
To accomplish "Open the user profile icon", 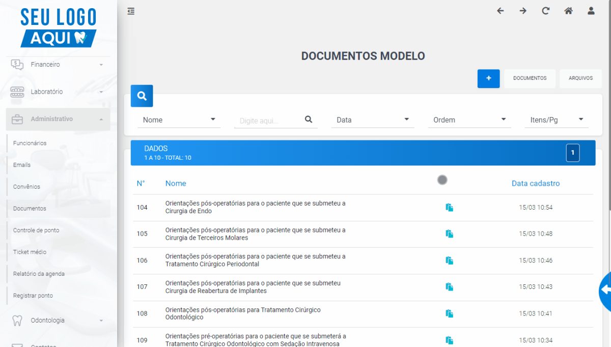I will click(591, 11).
